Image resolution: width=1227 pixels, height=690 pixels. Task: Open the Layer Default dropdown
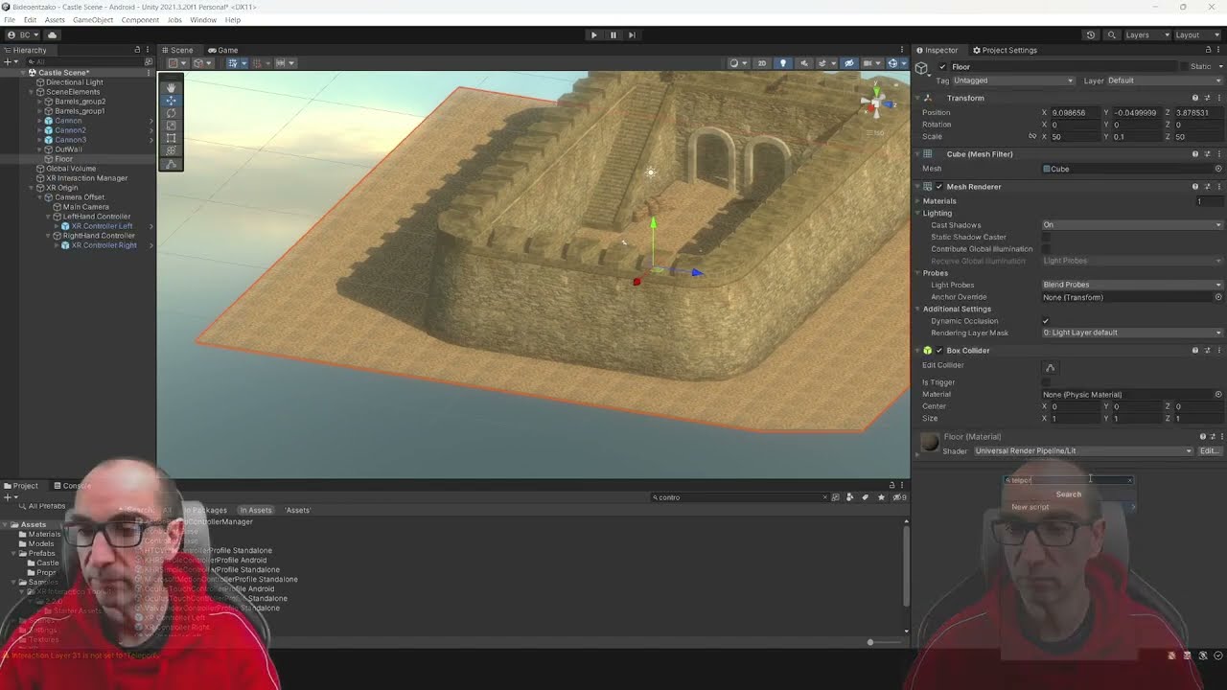[x=1163, y=80]
